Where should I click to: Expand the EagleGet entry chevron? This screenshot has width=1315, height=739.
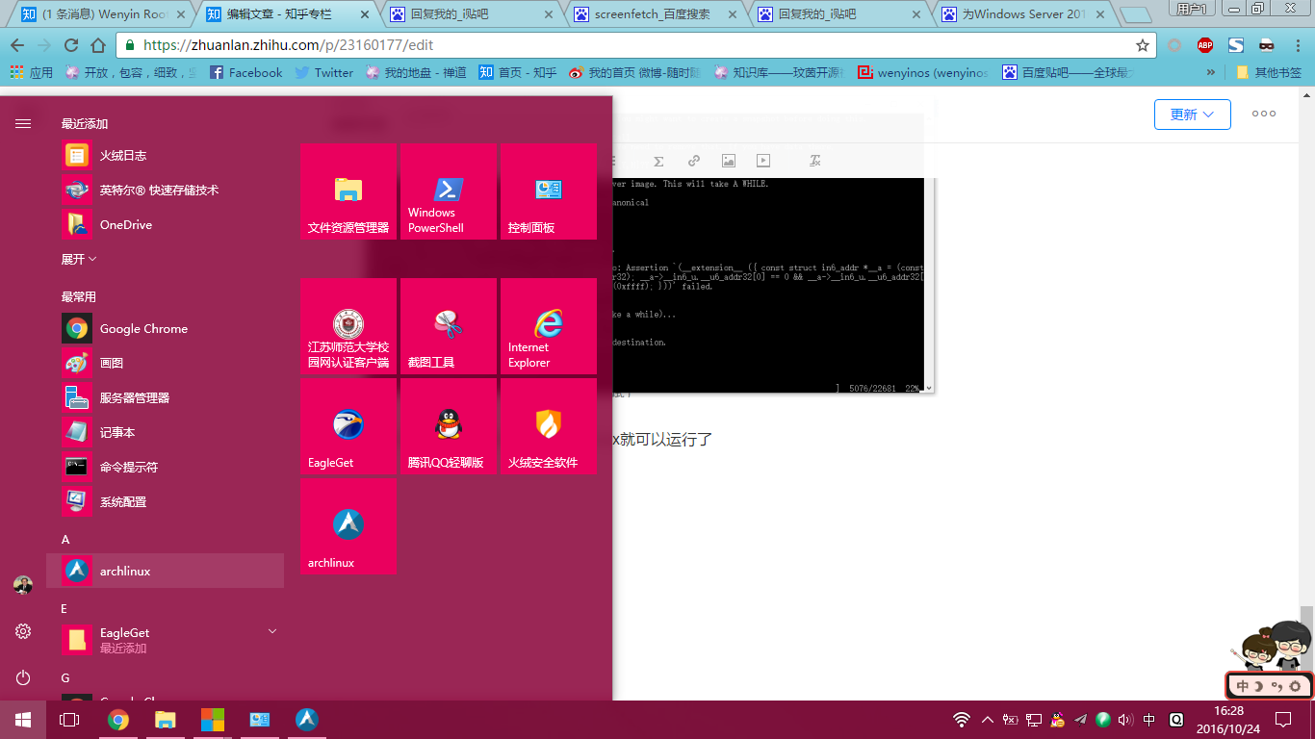272,630
